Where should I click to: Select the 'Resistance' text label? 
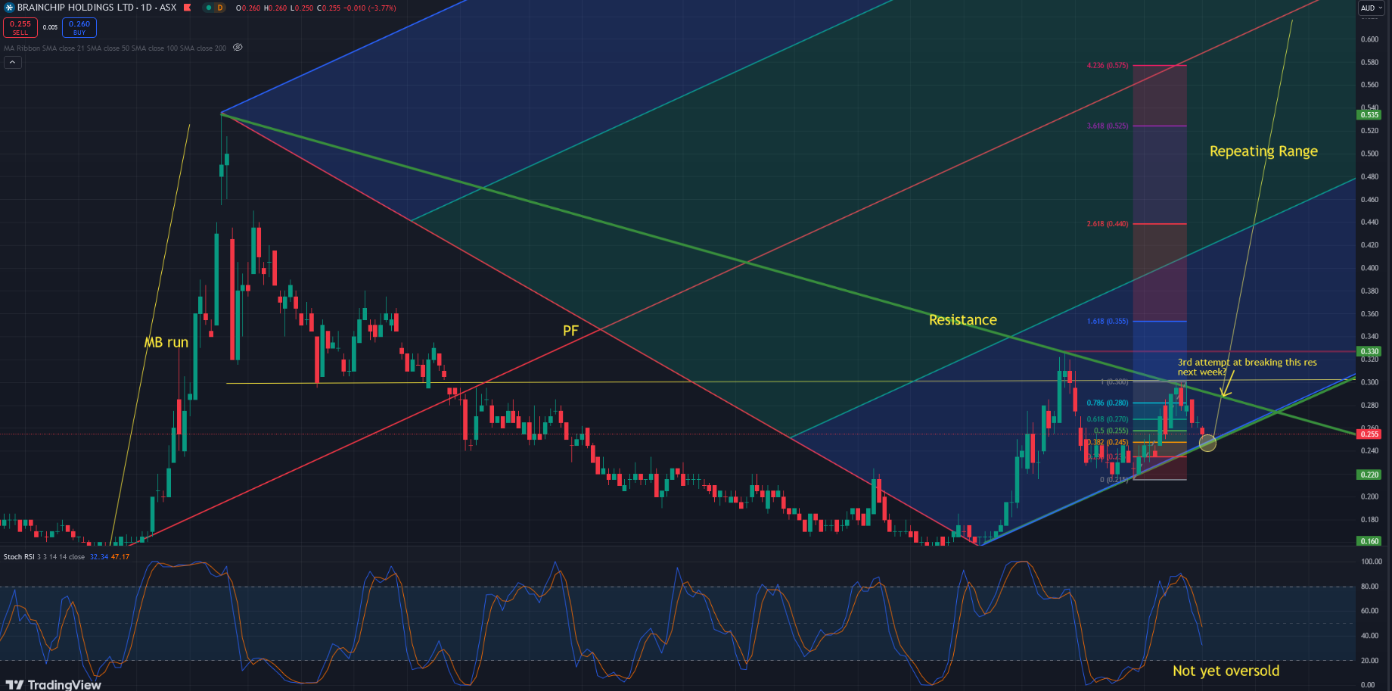963,320
